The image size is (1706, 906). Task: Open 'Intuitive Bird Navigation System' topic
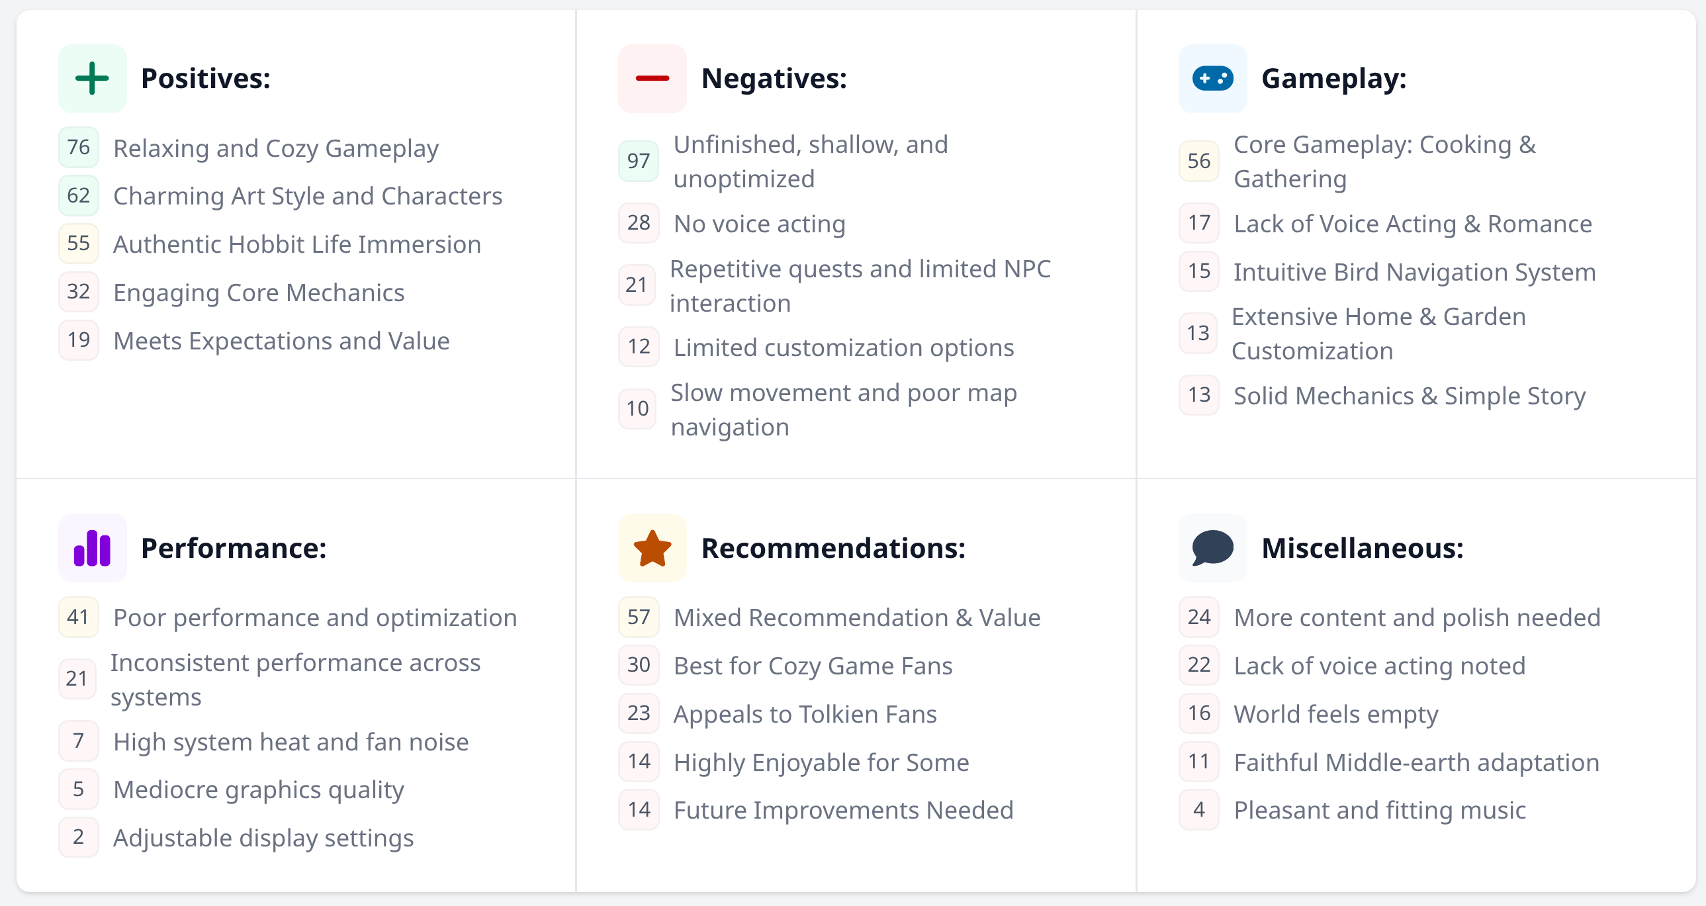point(1414,272)
